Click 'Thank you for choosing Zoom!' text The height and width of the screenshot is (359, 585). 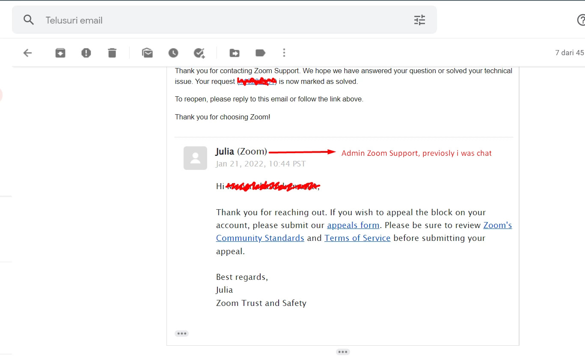[x=223, y=117]
